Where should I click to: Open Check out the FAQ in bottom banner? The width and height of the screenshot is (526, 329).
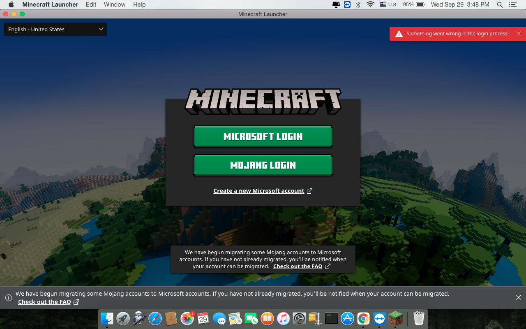[x=48, y=302]
